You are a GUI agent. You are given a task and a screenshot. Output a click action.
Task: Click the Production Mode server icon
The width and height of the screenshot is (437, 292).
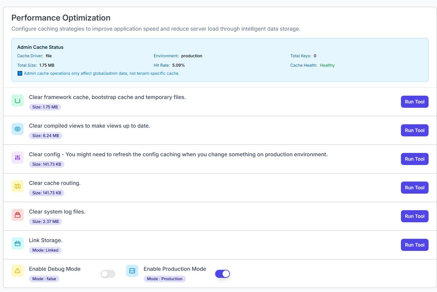pos(132,271)
